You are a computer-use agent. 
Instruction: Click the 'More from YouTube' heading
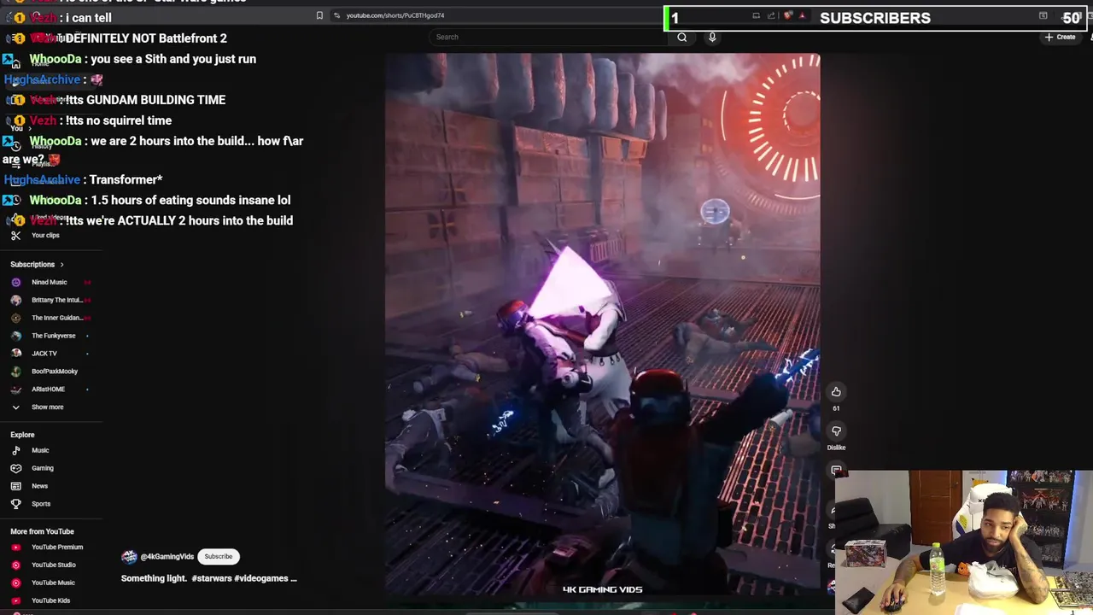(42, 531)
